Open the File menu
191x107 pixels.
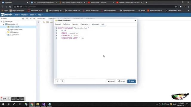pyautogui.click(x=17, y=15)
